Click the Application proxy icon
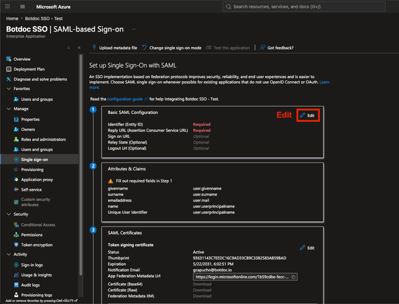The width and height of the screenshot is (399, 304). (16, 179)
